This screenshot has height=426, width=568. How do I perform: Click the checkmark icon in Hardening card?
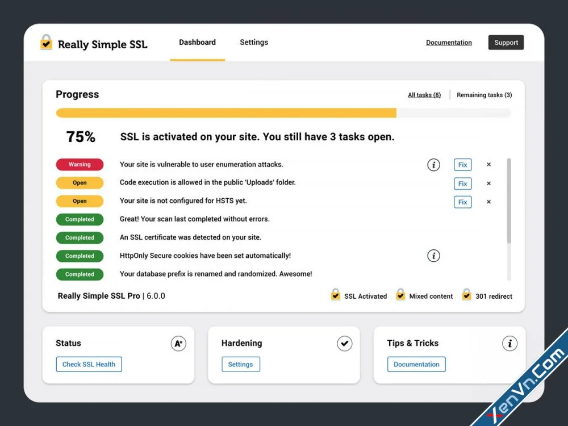pyautogui.click(x=345, y=344)
